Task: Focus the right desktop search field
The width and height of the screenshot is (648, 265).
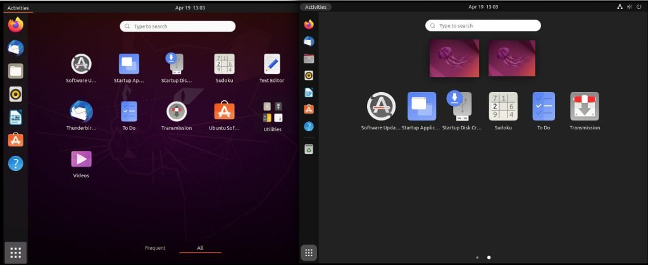Action: tap(483, 25)
